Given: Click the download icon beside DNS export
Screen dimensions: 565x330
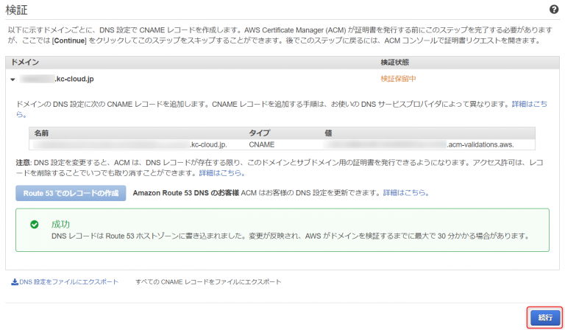Looking at the screenshot, I should (x=15, y=282).
